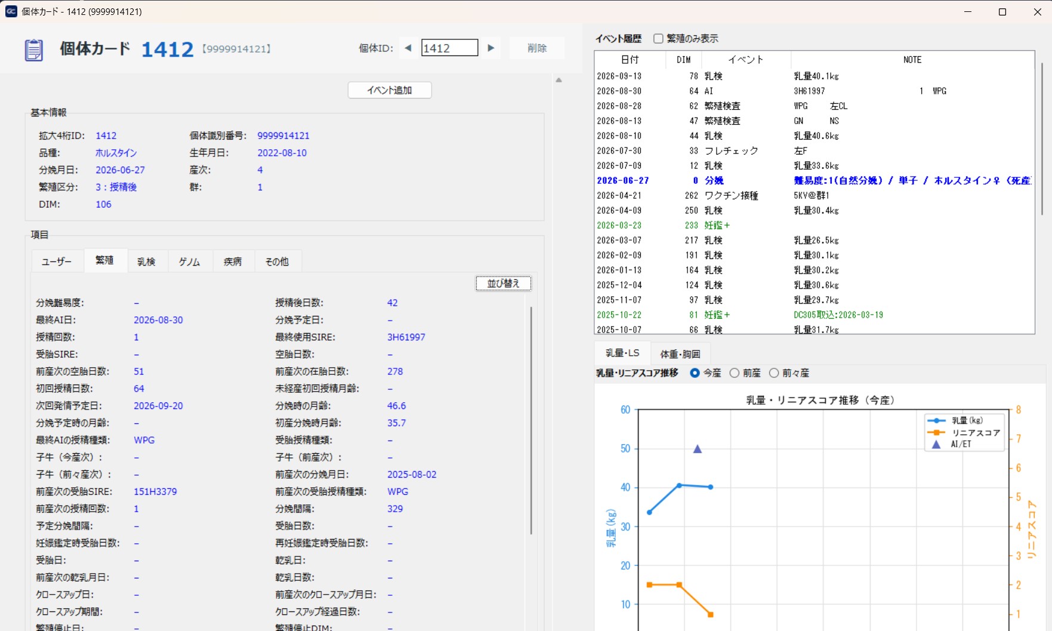The width and height of the screenshot is (1052, 631).
Task: Click the DIM column header
Action: click(x=684, y=60)
